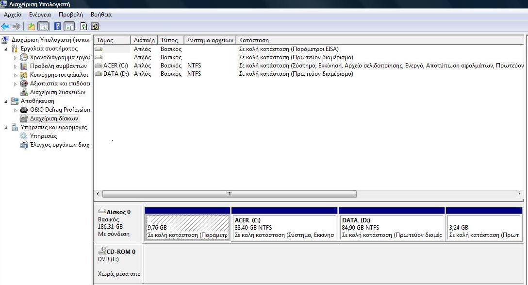Select the unnamed Πρωτεύον διαμέρισμα drive icon

(x=99, y=57)
